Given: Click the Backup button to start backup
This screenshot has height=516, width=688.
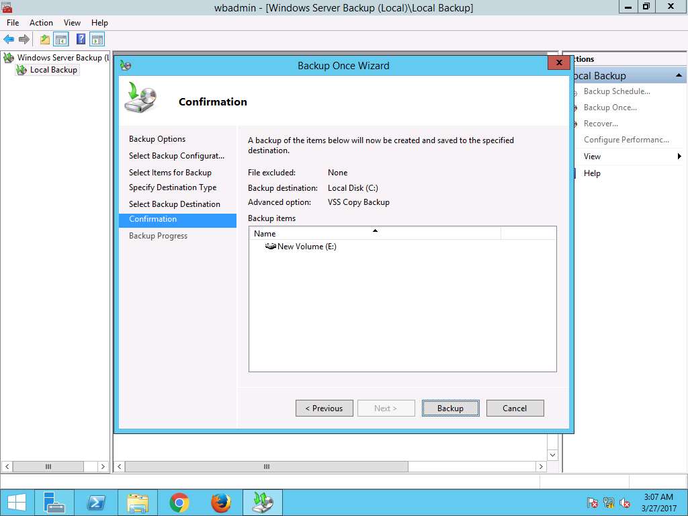Looking at the screenshot, I should [x=451, y=408].
